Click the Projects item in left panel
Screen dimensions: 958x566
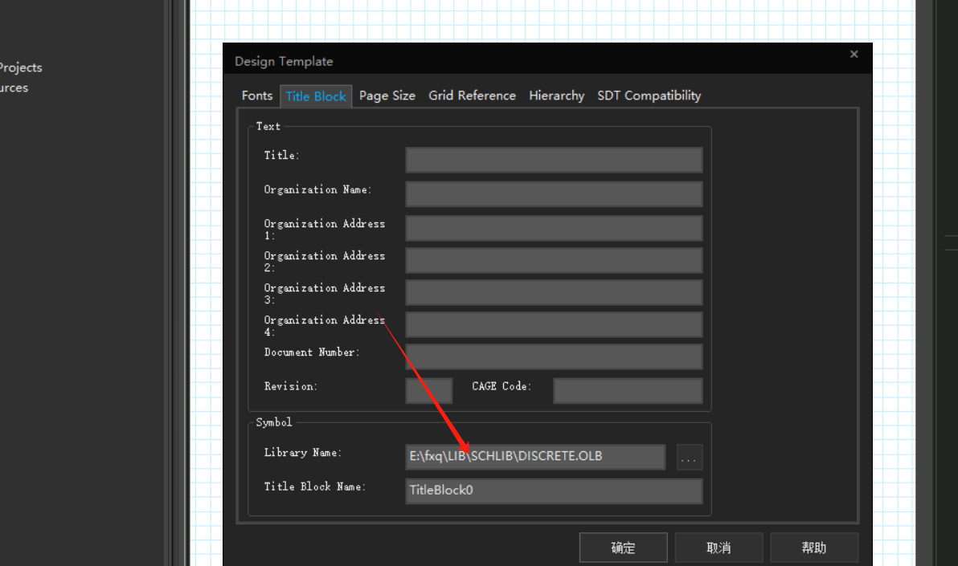click(x=21, y=67)
